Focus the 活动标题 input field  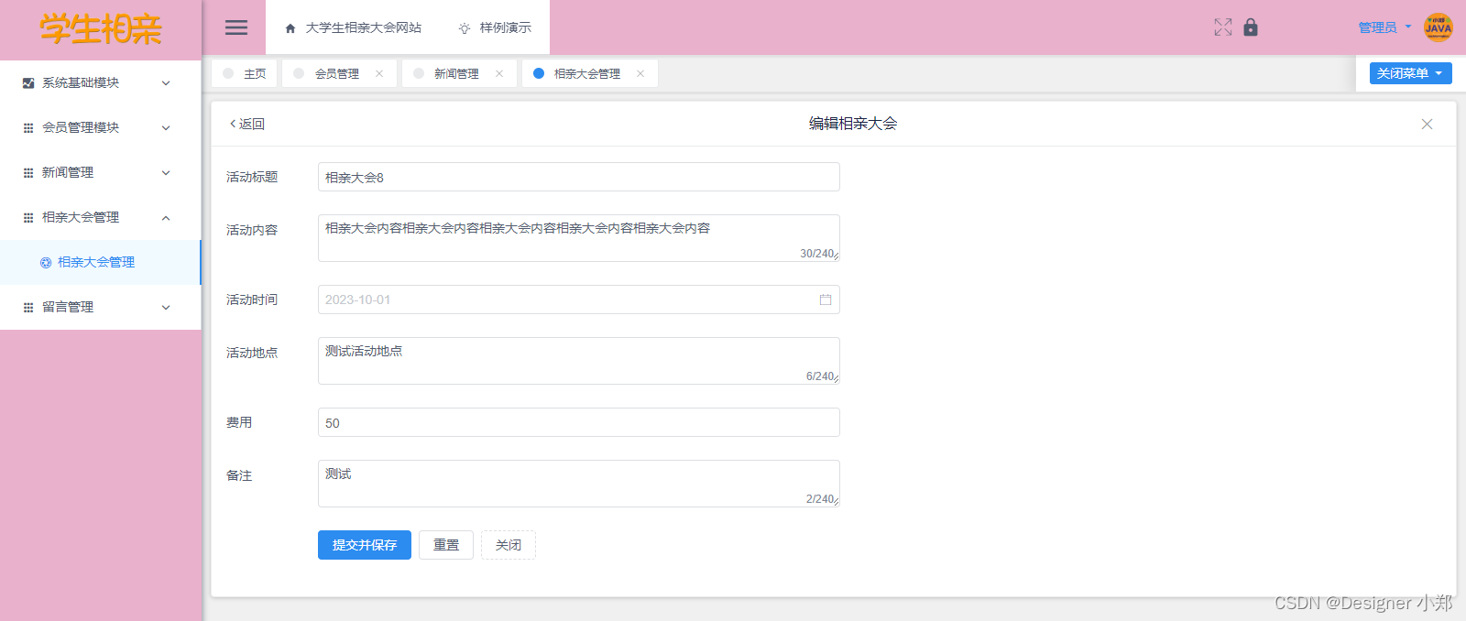point(579,177)
